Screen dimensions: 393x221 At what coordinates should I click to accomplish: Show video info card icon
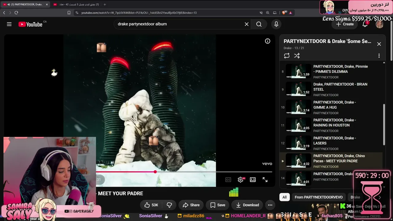(x=268, y=41)
